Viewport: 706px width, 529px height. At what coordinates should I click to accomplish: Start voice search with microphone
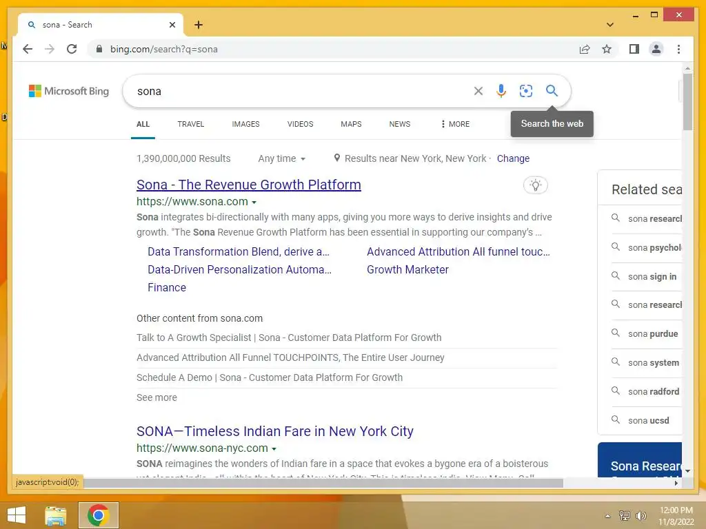(x=501, y=91)
